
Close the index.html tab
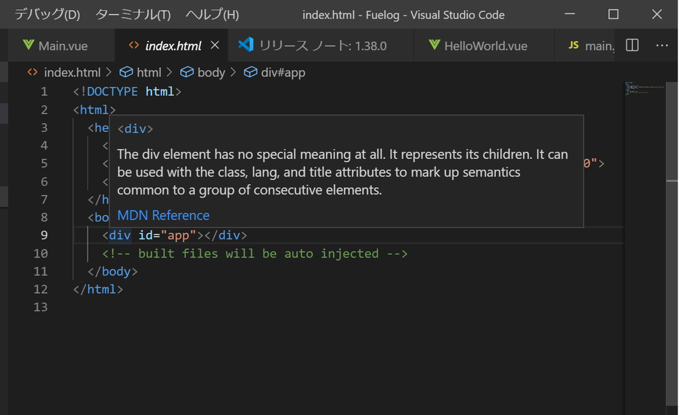coord(215,45)
